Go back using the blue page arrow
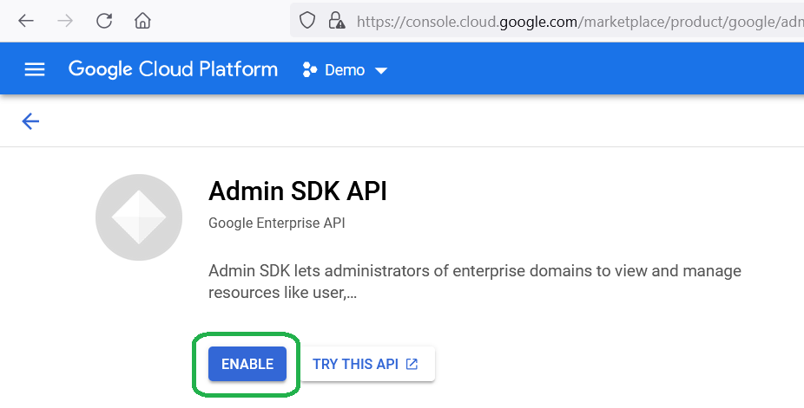This screenshot has height=408, width=804. click(30, 121)
